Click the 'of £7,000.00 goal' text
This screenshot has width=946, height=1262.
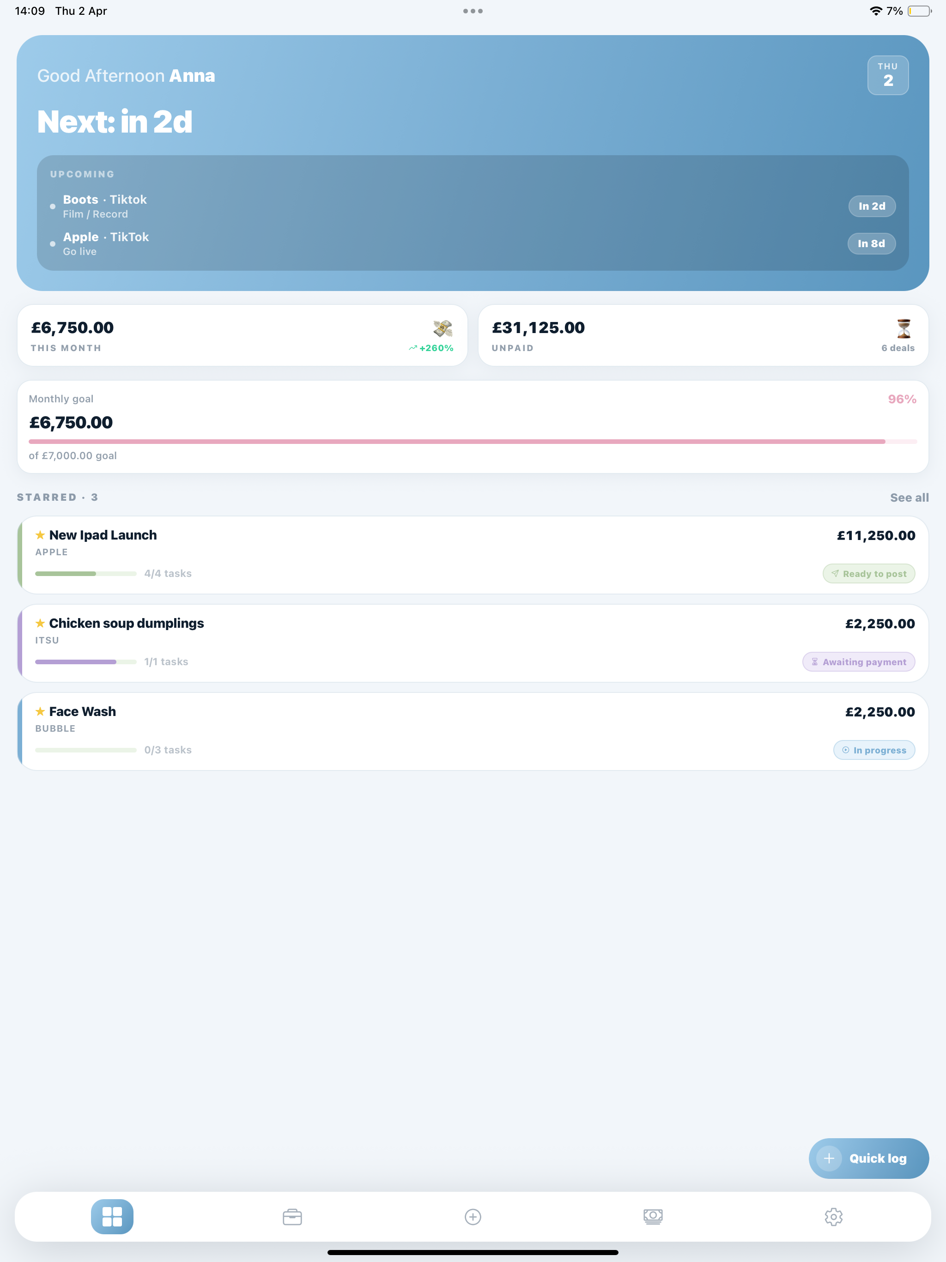pos(73,455)
